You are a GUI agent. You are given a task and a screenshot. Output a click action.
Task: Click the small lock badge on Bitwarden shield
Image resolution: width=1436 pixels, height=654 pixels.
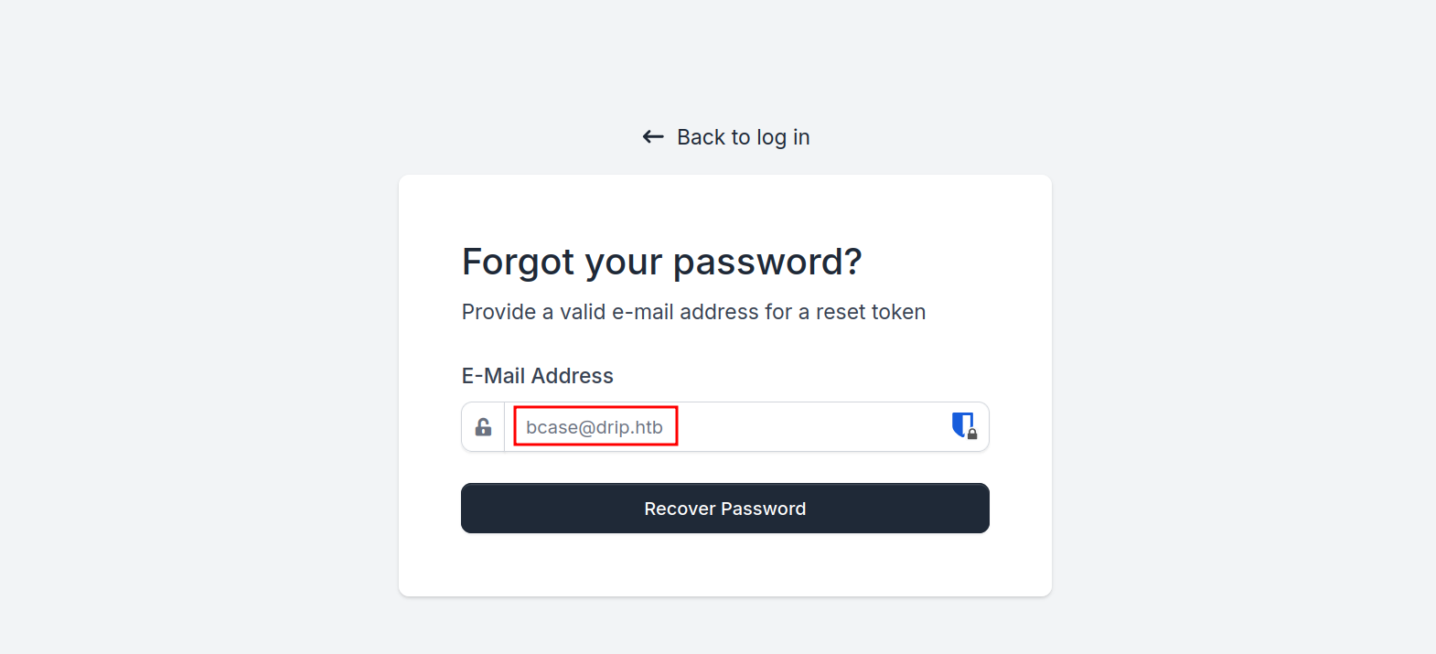(x=972, y=434)
